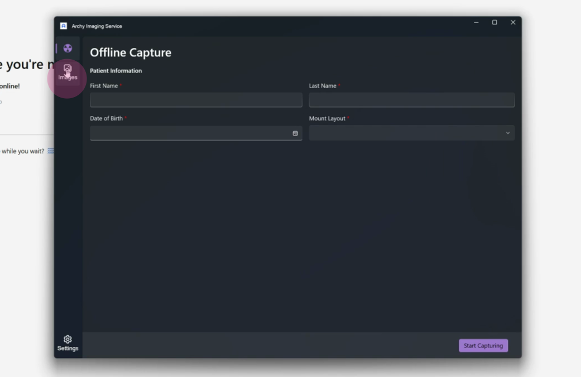Viewport: 581px width, 377px height.
Task: Click the Start Capturing button
Action: click(x=483, y=346)
